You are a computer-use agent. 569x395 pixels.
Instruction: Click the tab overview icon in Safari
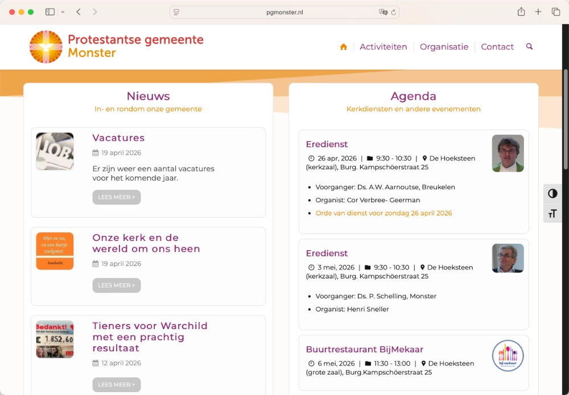coord(555,11)
